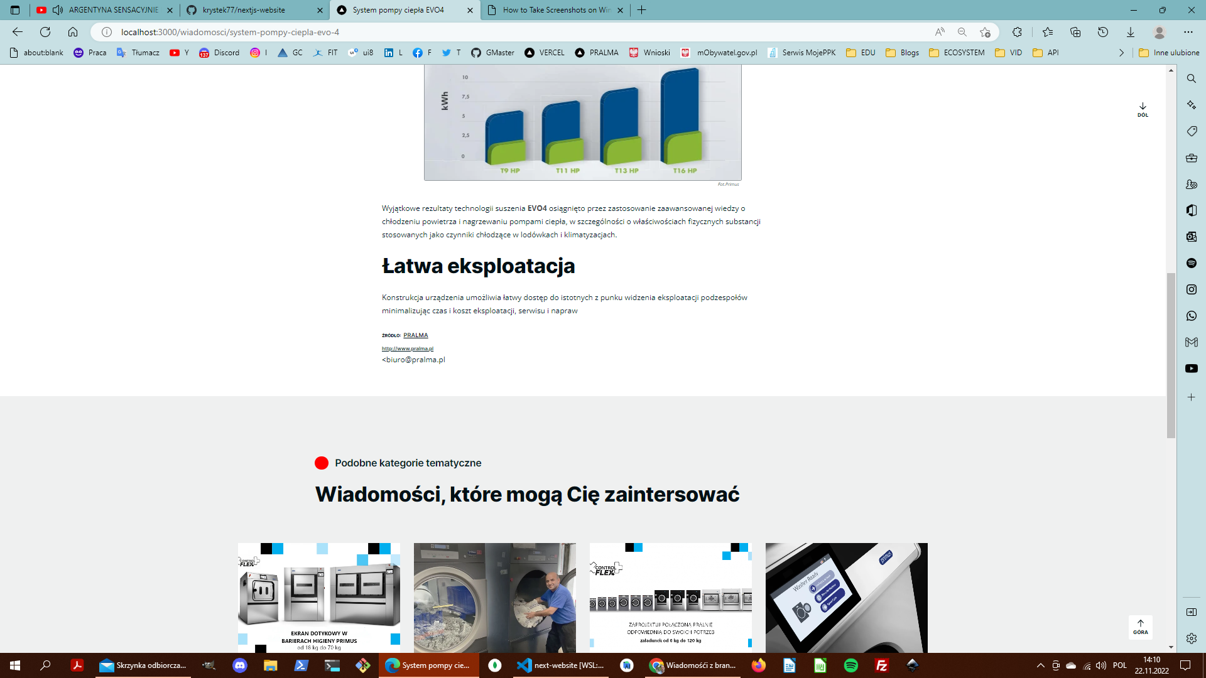Add page to favorites star icon
The width and height of the screenshot is (1206, 678).
(x=985, y=32)
